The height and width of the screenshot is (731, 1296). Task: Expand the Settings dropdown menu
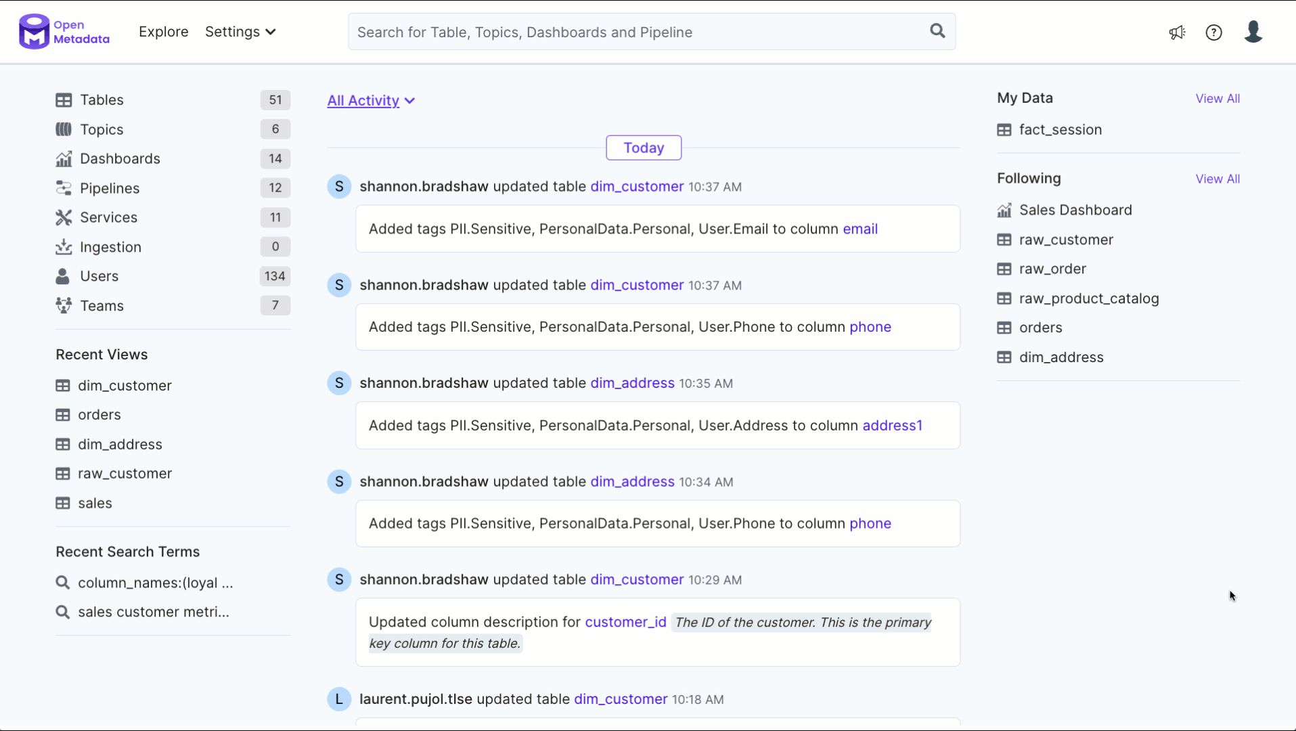coord(240,32)
